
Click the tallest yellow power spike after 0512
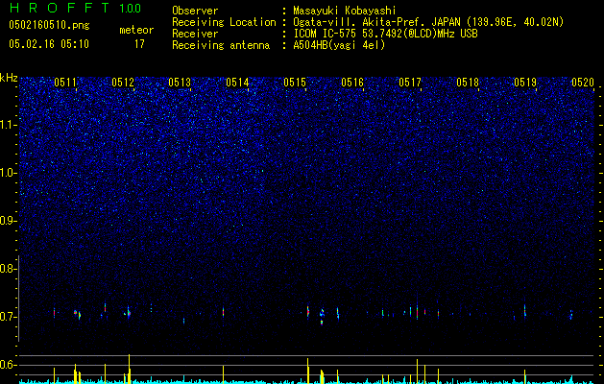coord(129,369)
